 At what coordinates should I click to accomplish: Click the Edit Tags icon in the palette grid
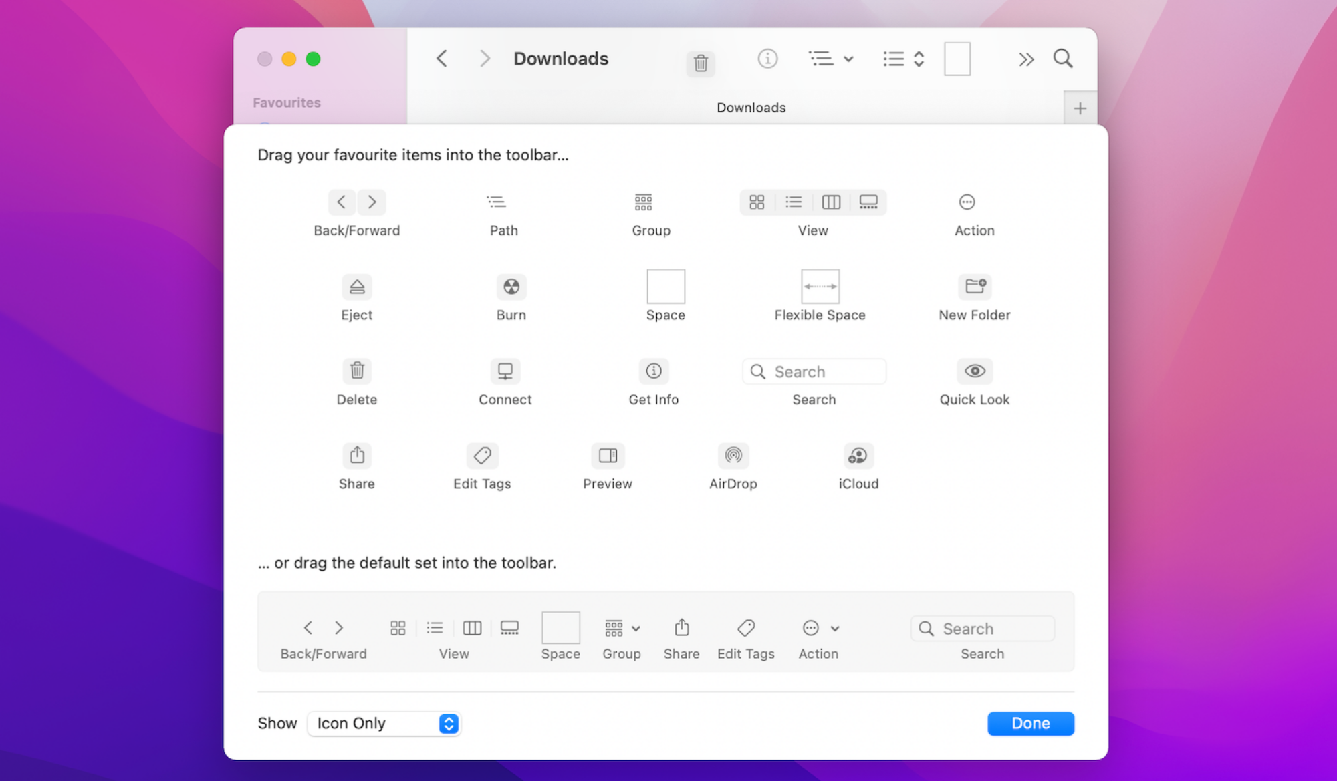point(482,456)
